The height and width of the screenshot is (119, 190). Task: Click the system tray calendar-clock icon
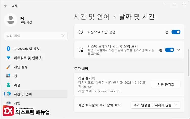click(81, 50)
